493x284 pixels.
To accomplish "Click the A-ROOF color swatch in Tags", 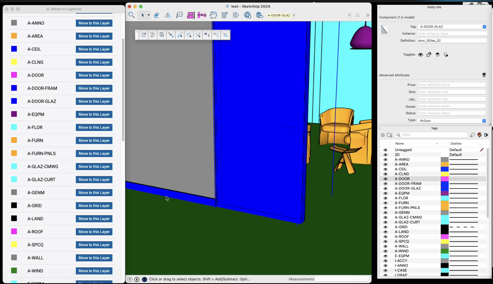I will (x=445, y=237).
